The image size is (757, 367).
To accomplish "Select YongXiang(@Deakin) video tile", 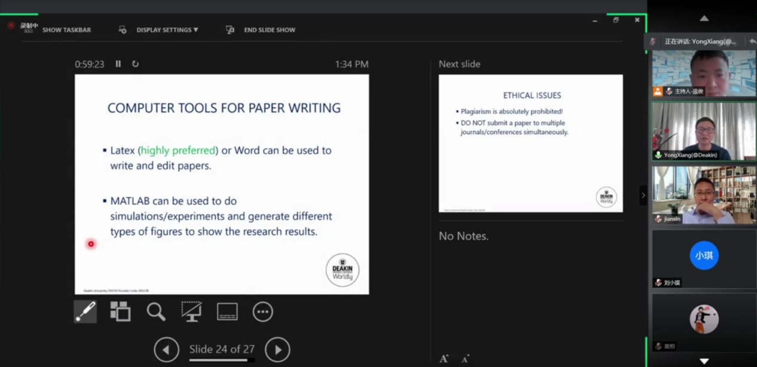I will pyautogui.click(x=704, y=131).
